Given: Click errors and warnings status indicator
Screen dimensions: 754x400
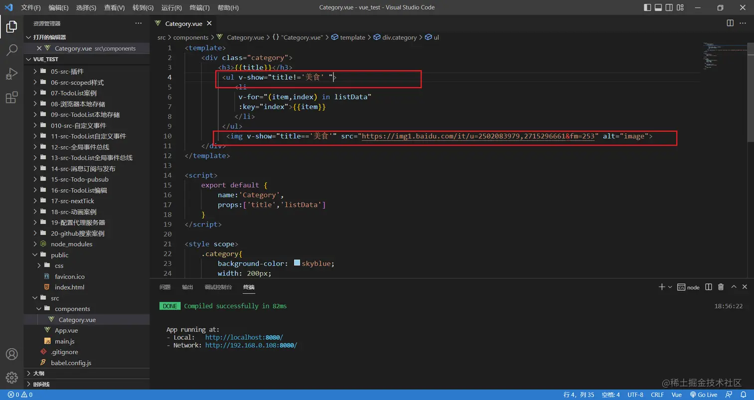Looking at the screenshot, I should click(x=20, y=395).
